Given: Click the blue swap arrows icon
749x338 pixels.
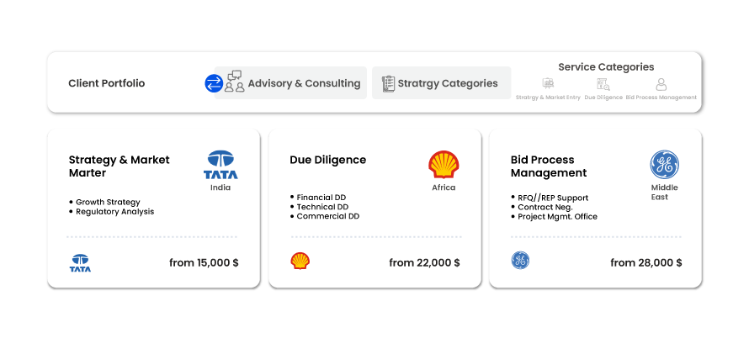Looking at the screenshot, I should coord(213,83).
